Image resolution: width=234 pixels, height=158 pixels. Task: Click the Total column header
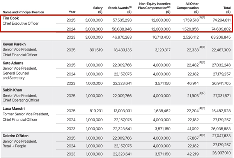click(226, 10)
